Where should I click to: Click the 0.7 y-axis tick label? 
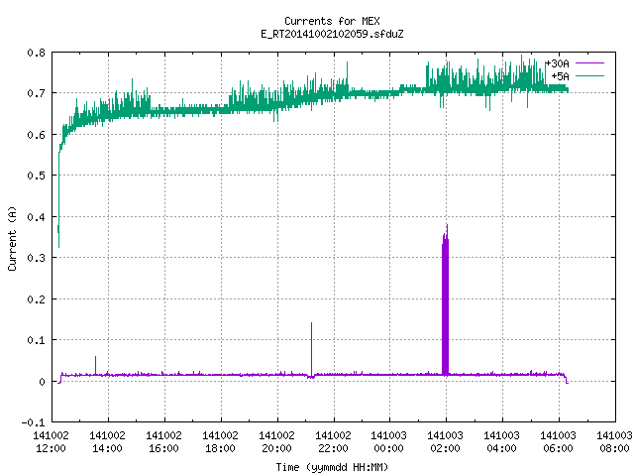36,93
